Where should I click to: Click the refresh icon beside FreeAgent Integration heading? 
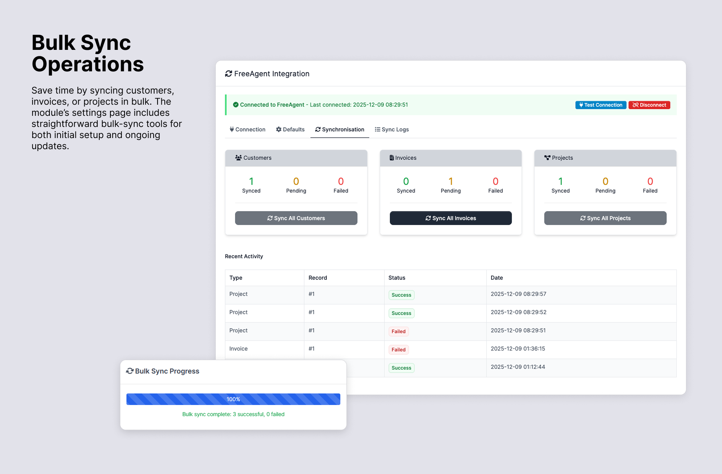click(x=228, y=73)
